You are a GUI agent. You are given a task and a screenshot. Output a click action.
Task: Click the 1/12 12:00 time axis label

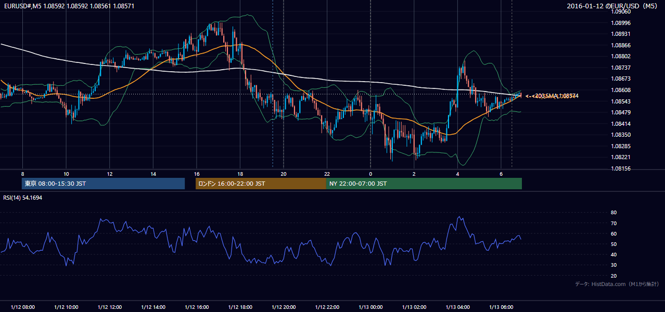pos(110,307)
